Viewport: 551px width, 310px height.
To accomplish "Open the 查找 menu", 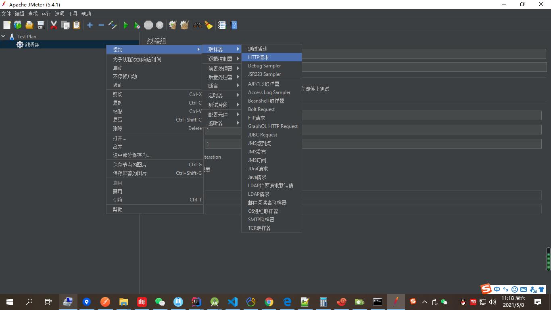I will [33, 14].
